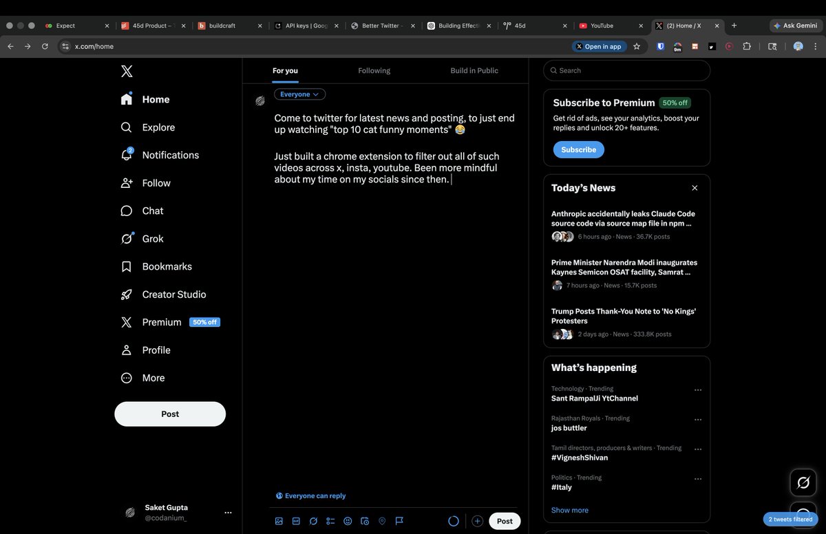The width and height of the screenshot is (826, 534).
Task: Open options for Sant RampalJi YtChannel trend
Action: click(x=698, y=390)
